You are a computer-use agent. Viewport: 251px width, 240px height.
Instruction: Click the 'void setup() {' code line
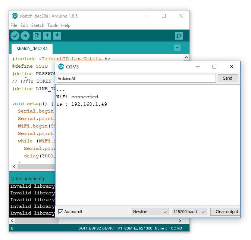(x=33, y=104)
